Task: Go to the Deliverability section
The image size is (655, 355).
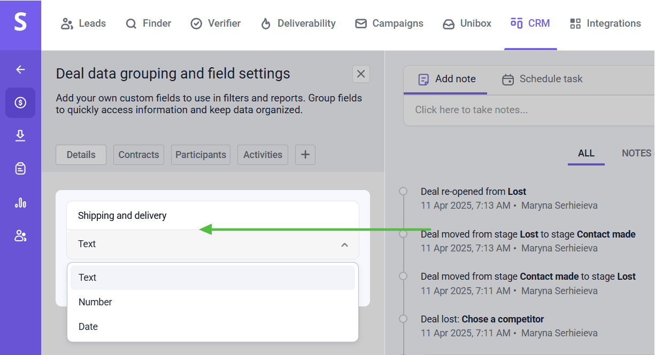Action: coord(298,23)
